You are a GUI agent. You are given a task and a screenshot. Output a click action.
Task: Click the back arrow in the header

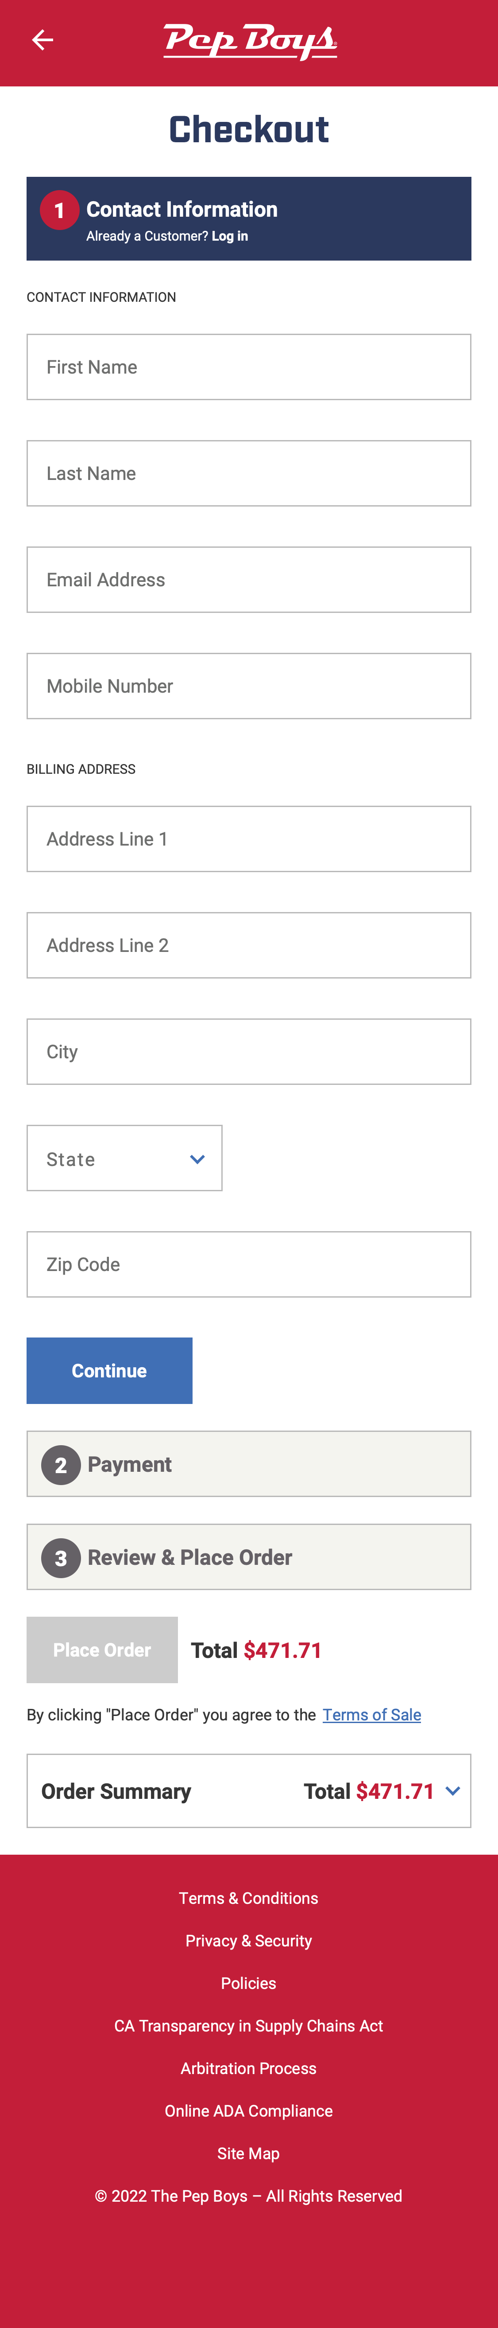[x=42, y=40]
